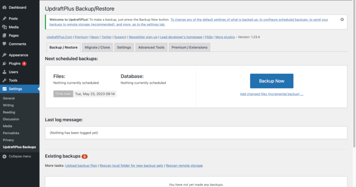
Task: Select Media settings submenu item
Action: click(x=7, y=126)
